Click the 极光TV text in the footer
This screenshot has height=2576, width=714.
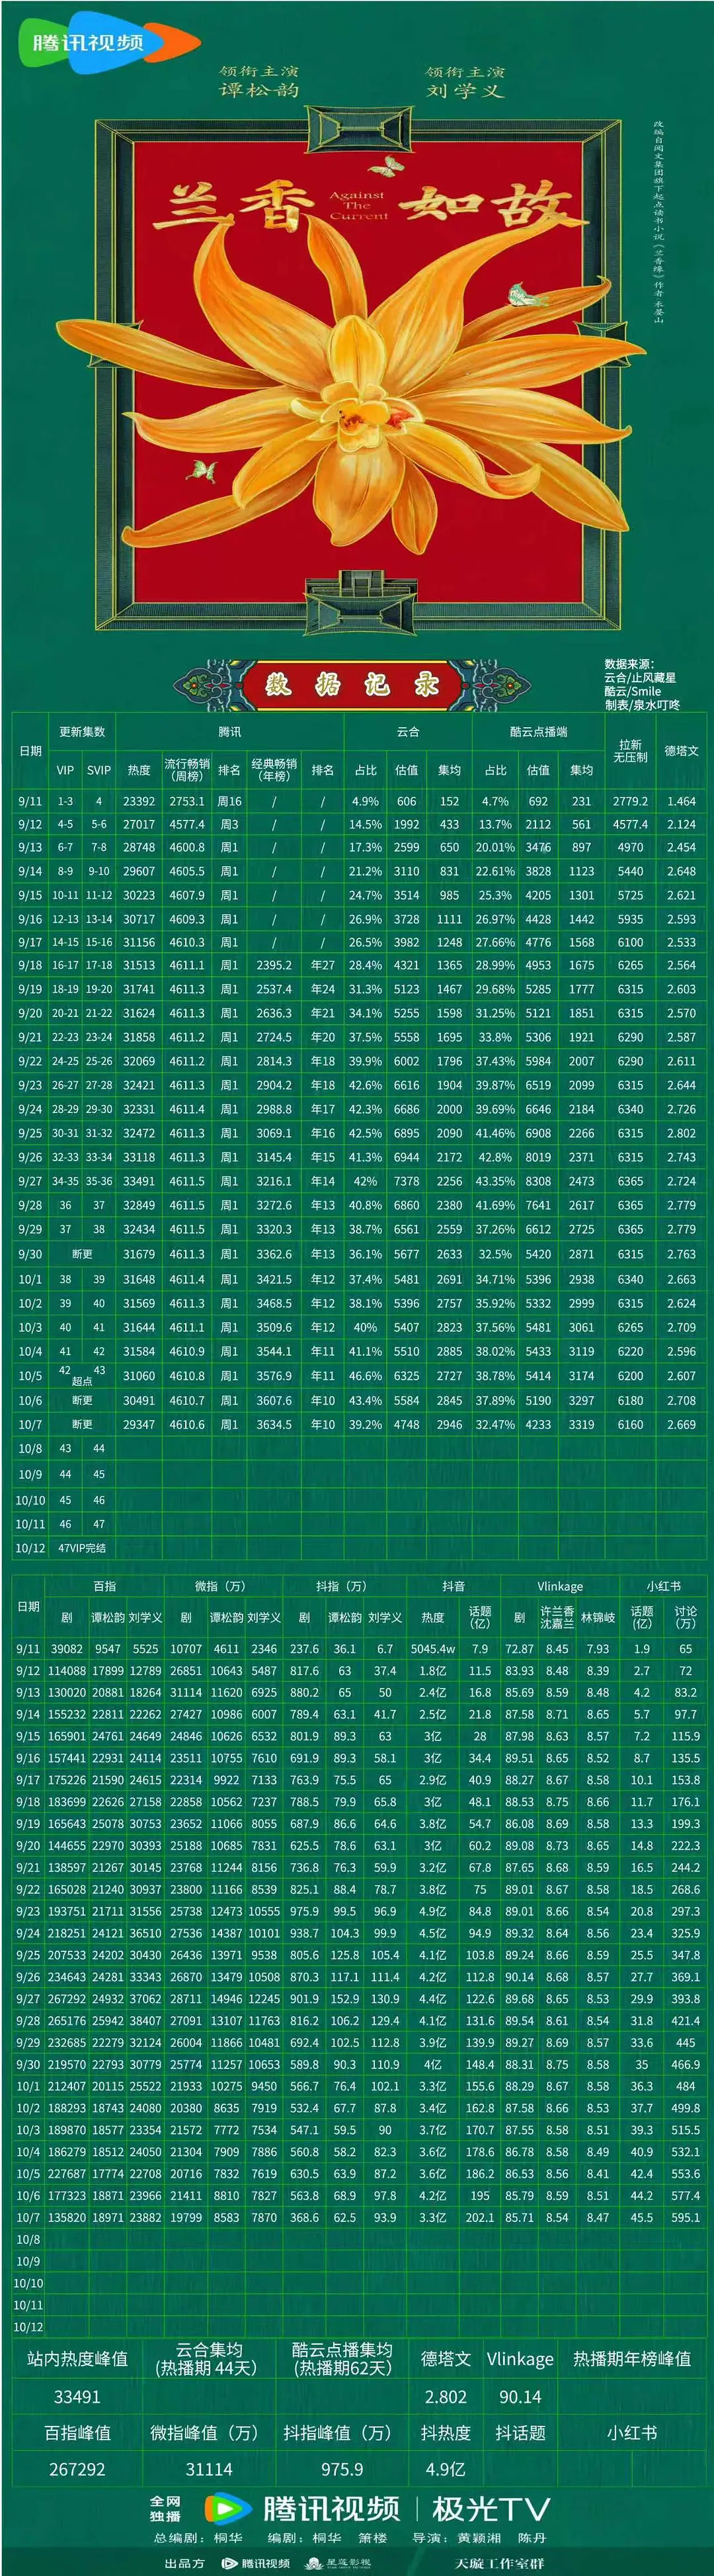point(491,2509)
